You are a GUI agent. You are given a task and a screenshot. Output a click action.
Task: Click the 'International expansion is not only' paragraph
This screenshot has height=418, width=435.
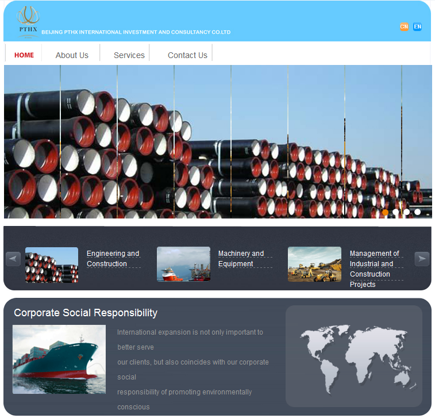pyautogui.click(x=193, y=370)
